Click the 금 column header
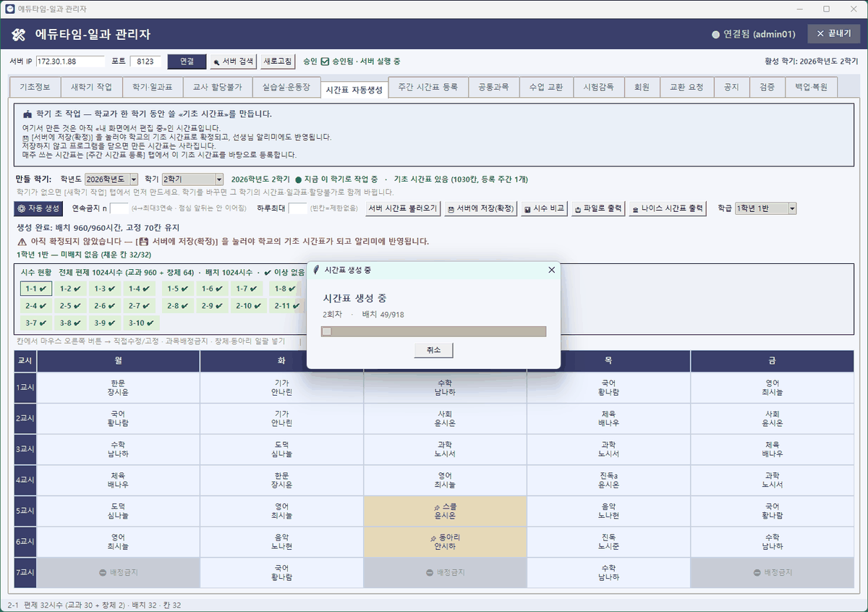The height and width of the screenshot is (612, 868). pos(773,361)
